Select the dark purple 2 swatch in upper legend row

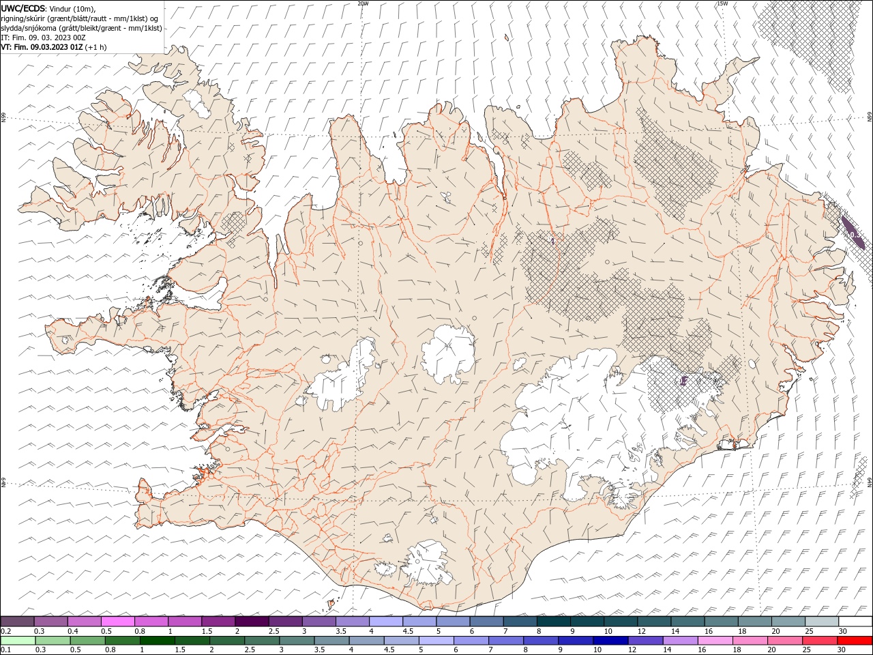pyautogui.click(x=252, y=622)
